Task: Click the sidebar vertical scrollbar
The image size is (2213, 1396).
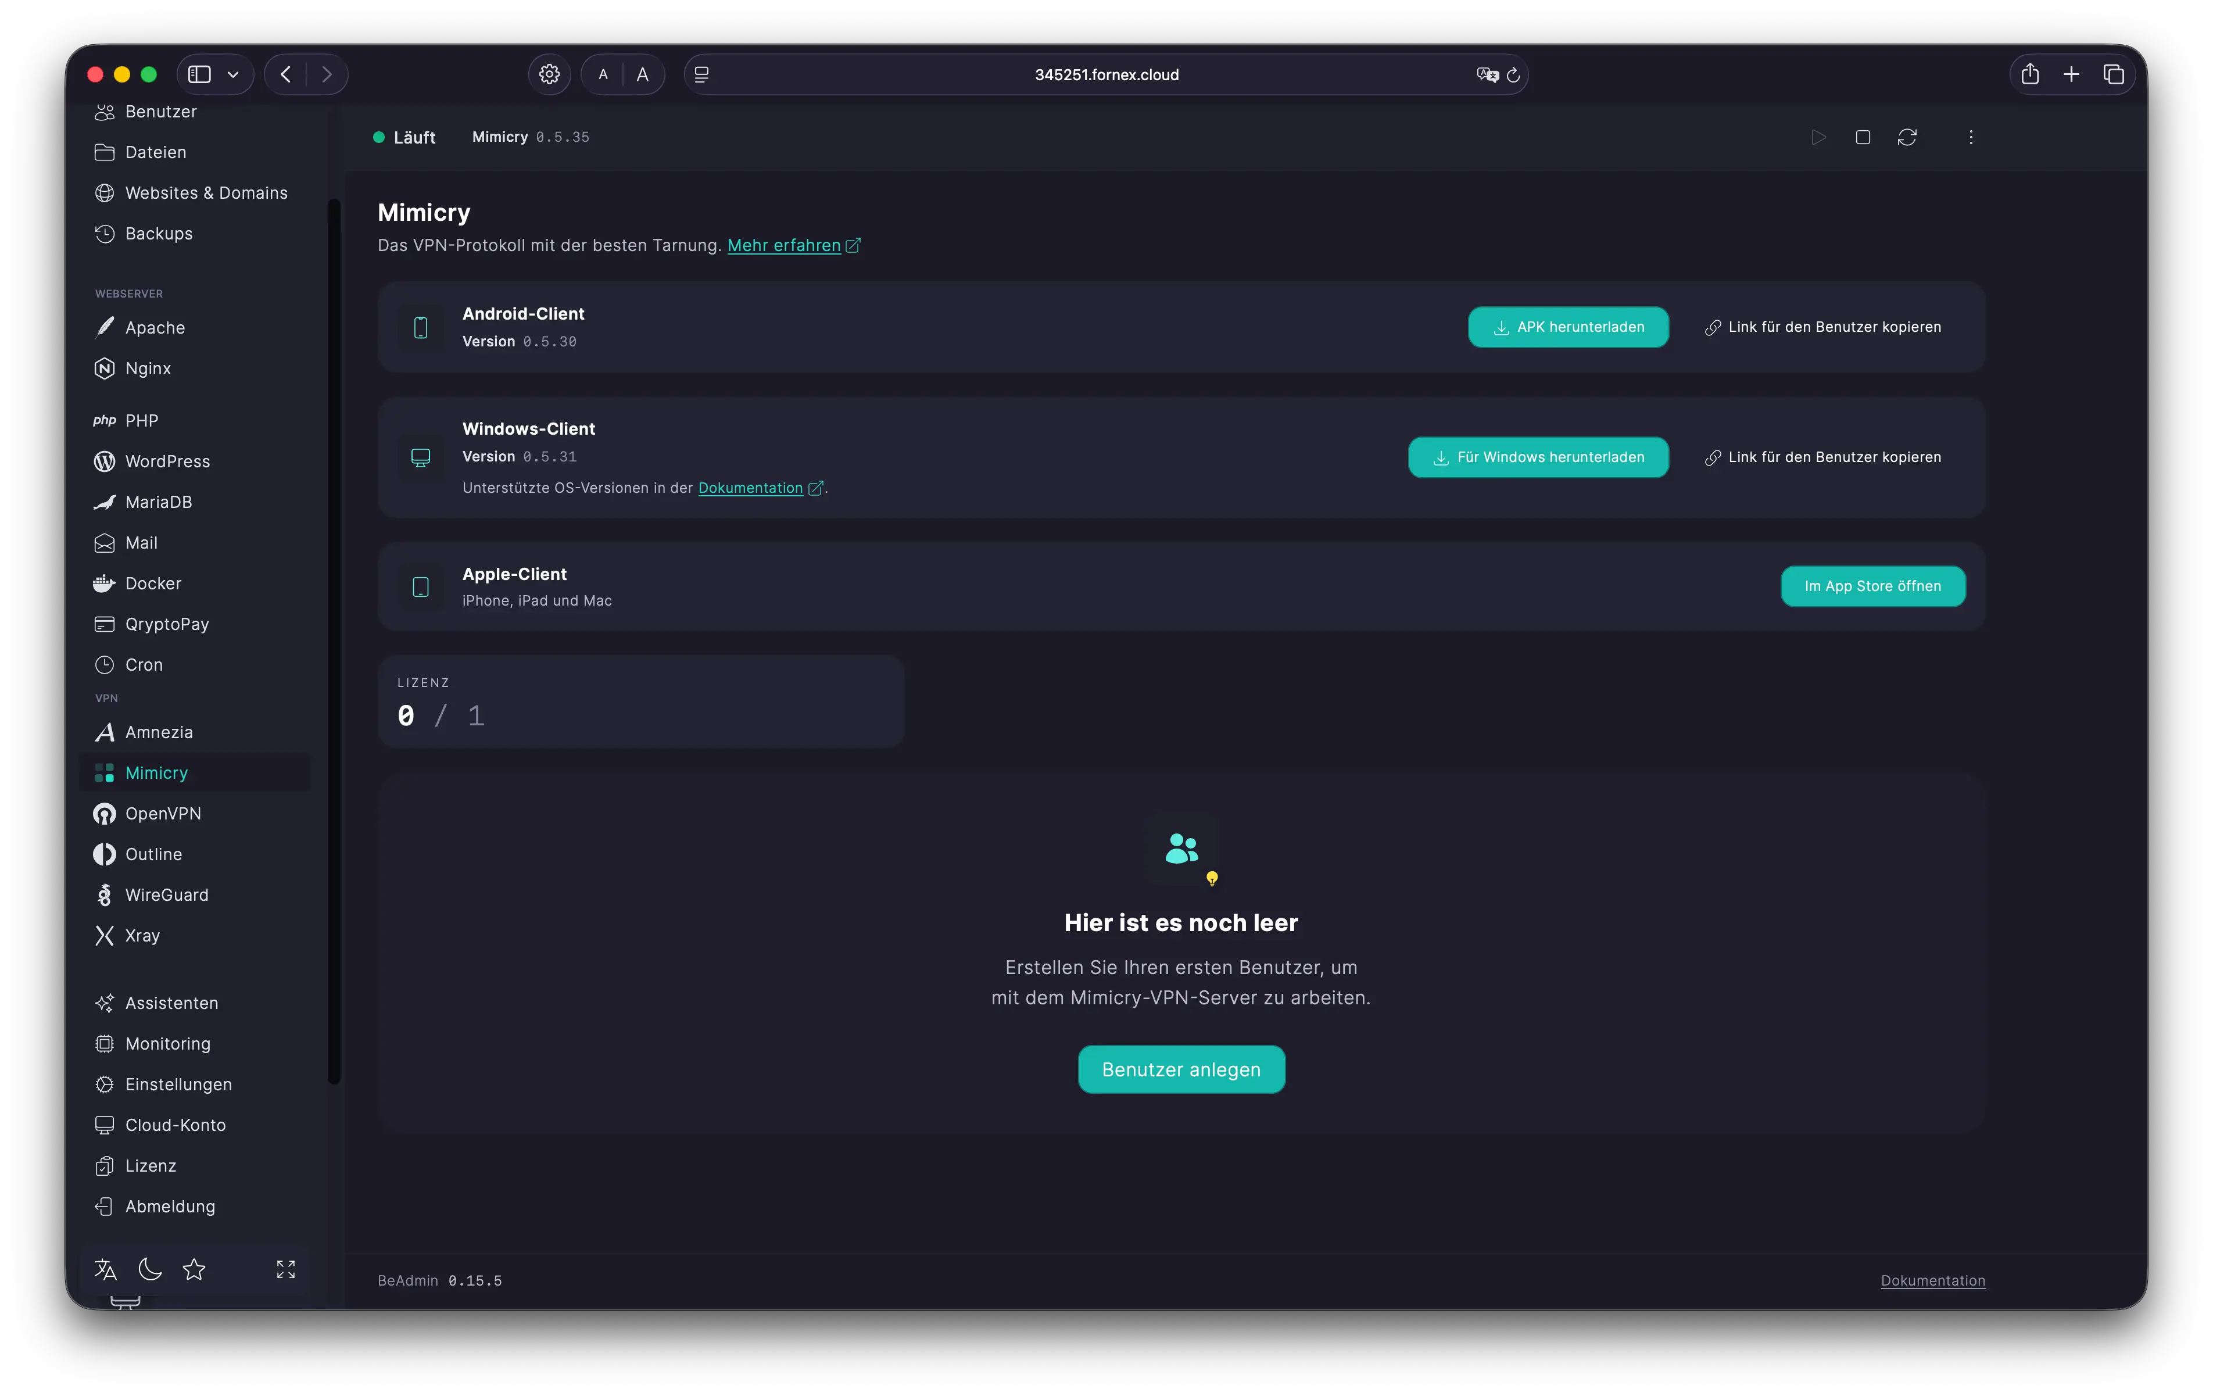Action: (334, 642)
